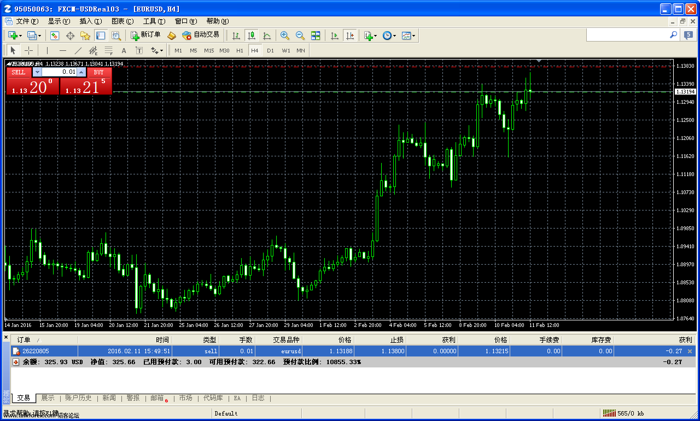Switch chart to M15 timeframe

point(209,50)
